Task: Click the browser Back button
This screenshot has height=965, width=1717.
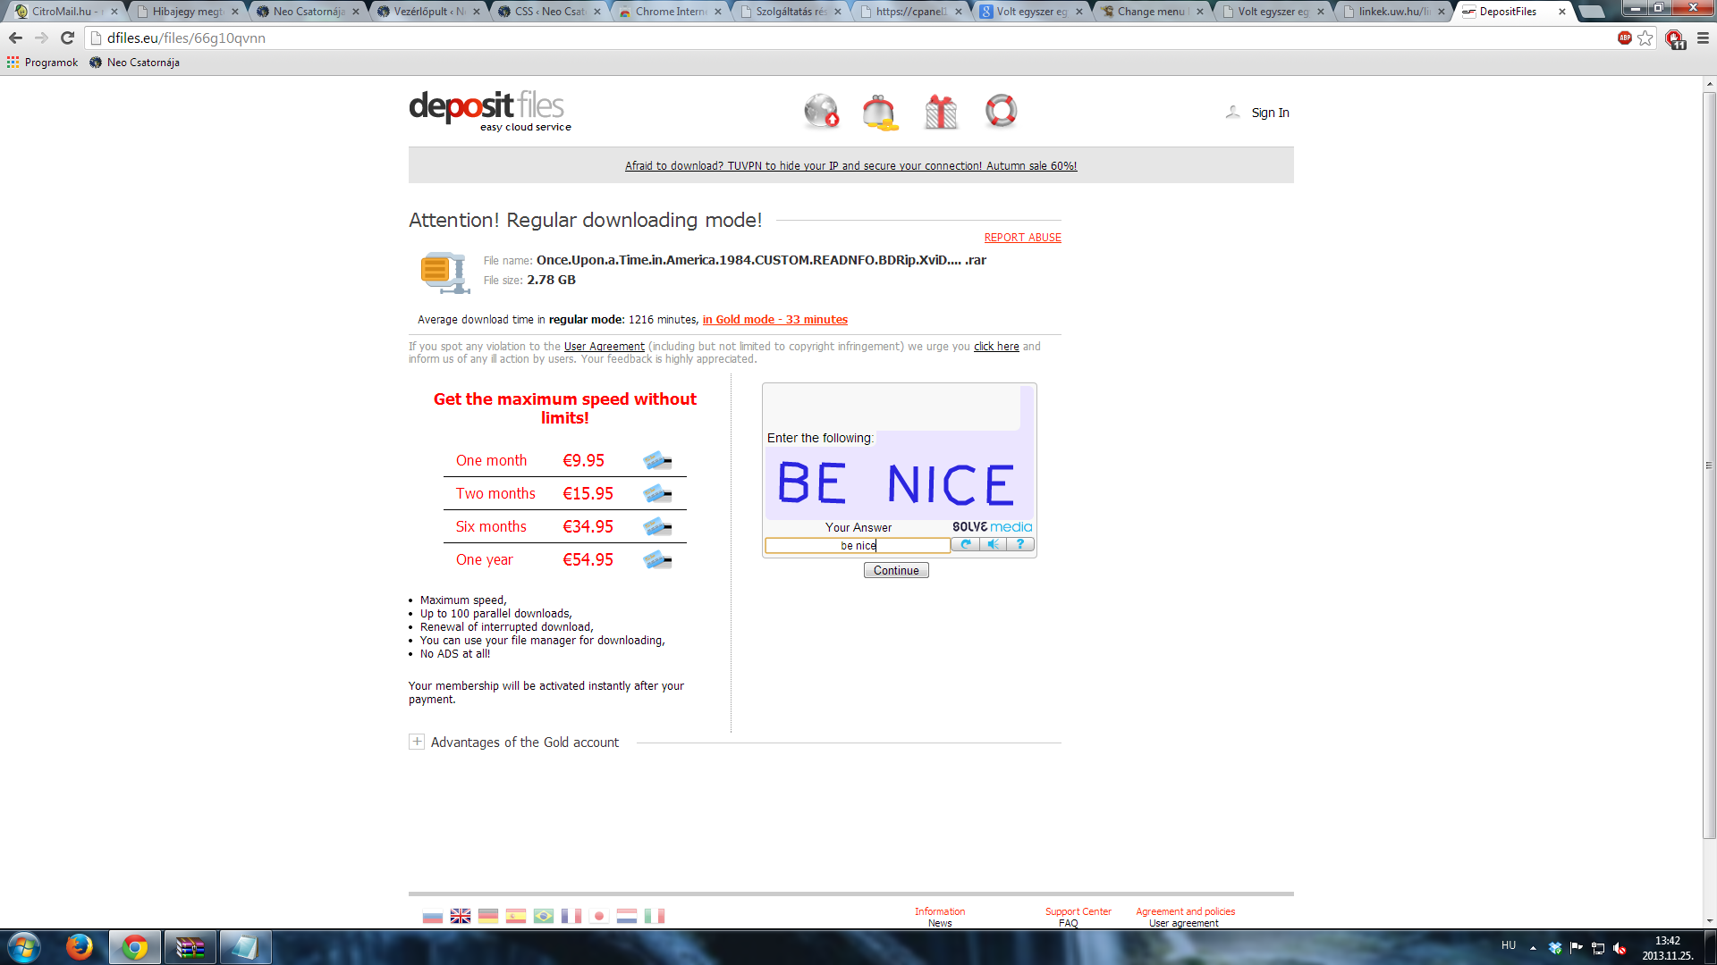Action: click(15, 38)
